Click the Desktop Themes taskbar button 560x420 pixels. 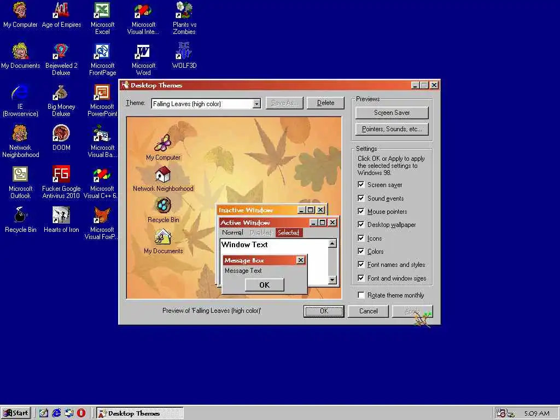pos(139,413)
